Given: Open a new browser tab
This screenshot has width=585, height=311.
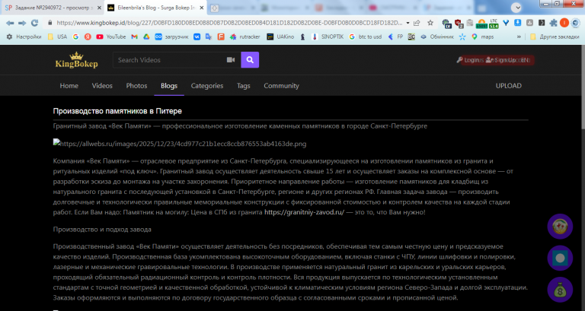Looking at the screenshot, I should [214, 8].
